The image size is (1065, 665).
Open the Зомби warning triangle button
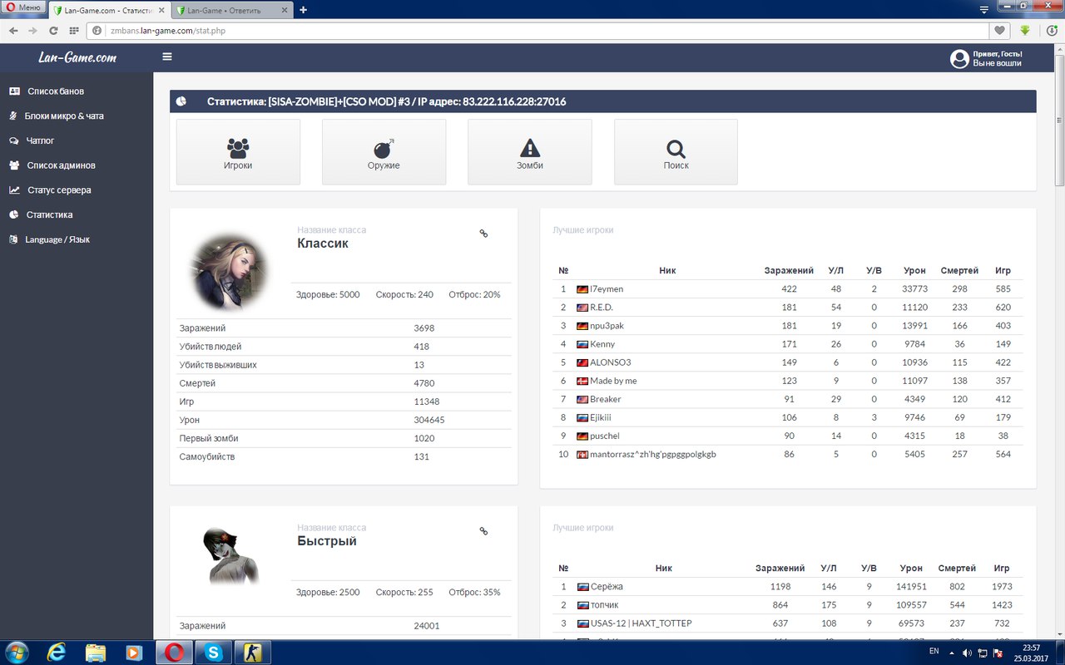[x=529, y=152]
